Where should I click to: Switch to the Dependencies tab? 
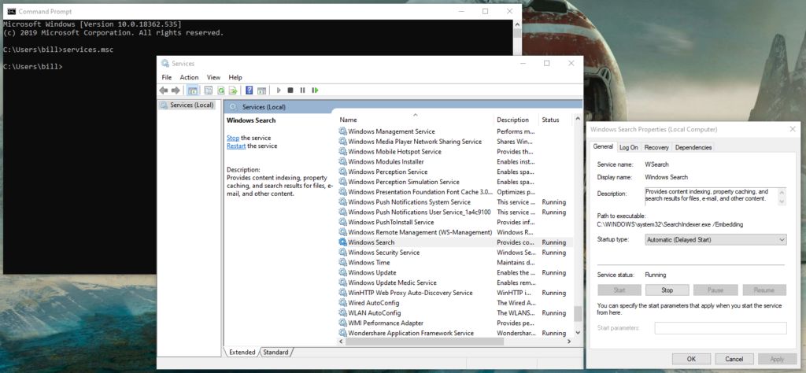693,147
